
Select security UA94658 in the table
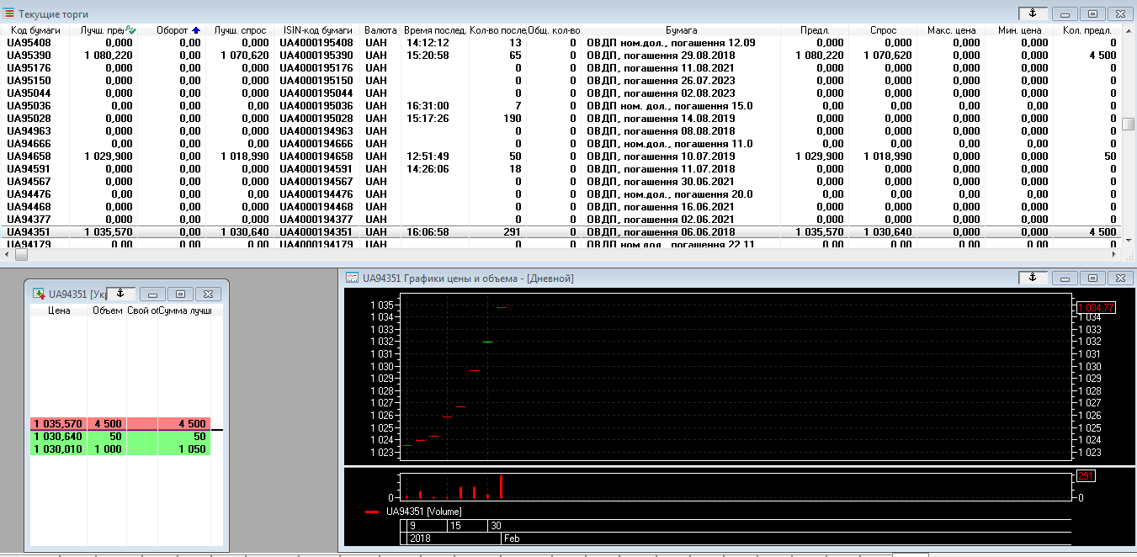[29, 156]
